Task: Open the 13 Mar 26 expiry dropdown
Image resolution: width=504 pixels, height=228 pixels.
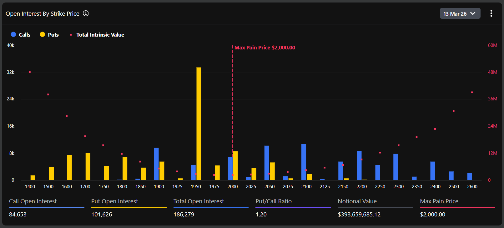Action: pyautogui.click(x=460, y=13)
